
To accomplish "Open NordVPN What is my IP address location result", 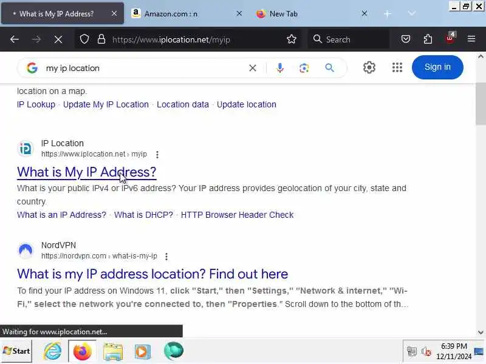I will click(152, 274).
